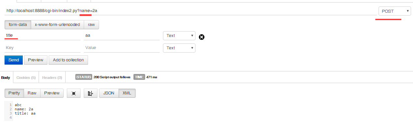Image resolution: width=413 pixels, height=123 pixels.
Task: Open the response Body tab
Action: (x=6, y=77)
